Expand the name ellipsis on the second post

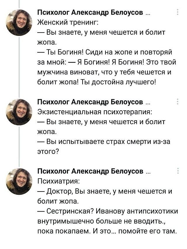point(148,103)
